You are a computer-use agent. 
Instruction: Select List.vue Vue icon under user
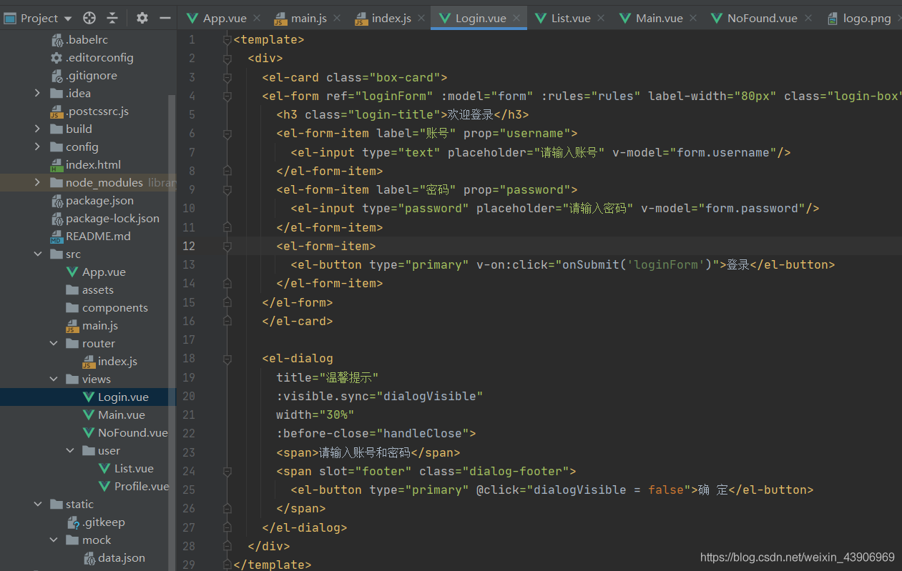(x=105, y=468)
